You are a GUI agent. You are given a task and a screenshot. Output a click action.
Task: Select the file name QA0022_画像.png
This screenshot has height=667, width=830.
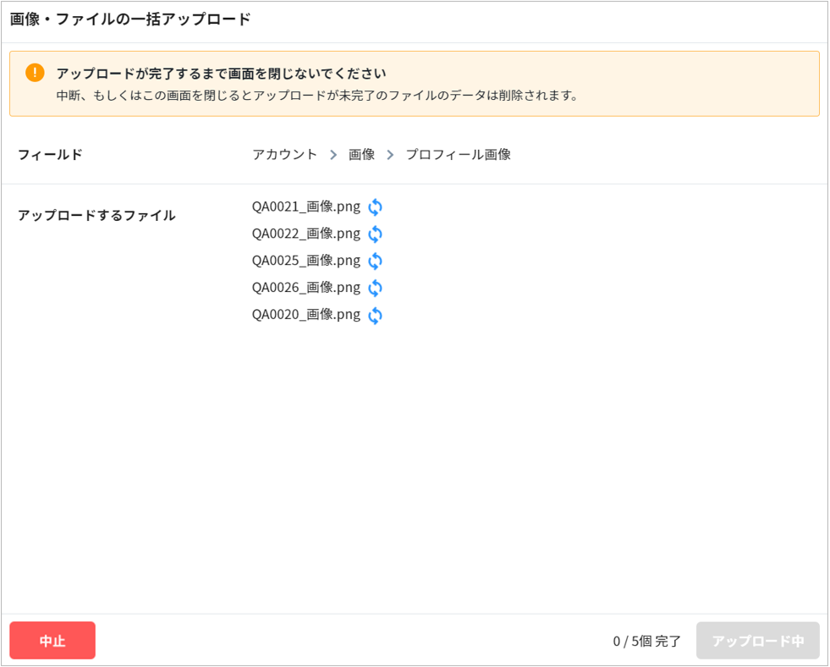(305, 234)
